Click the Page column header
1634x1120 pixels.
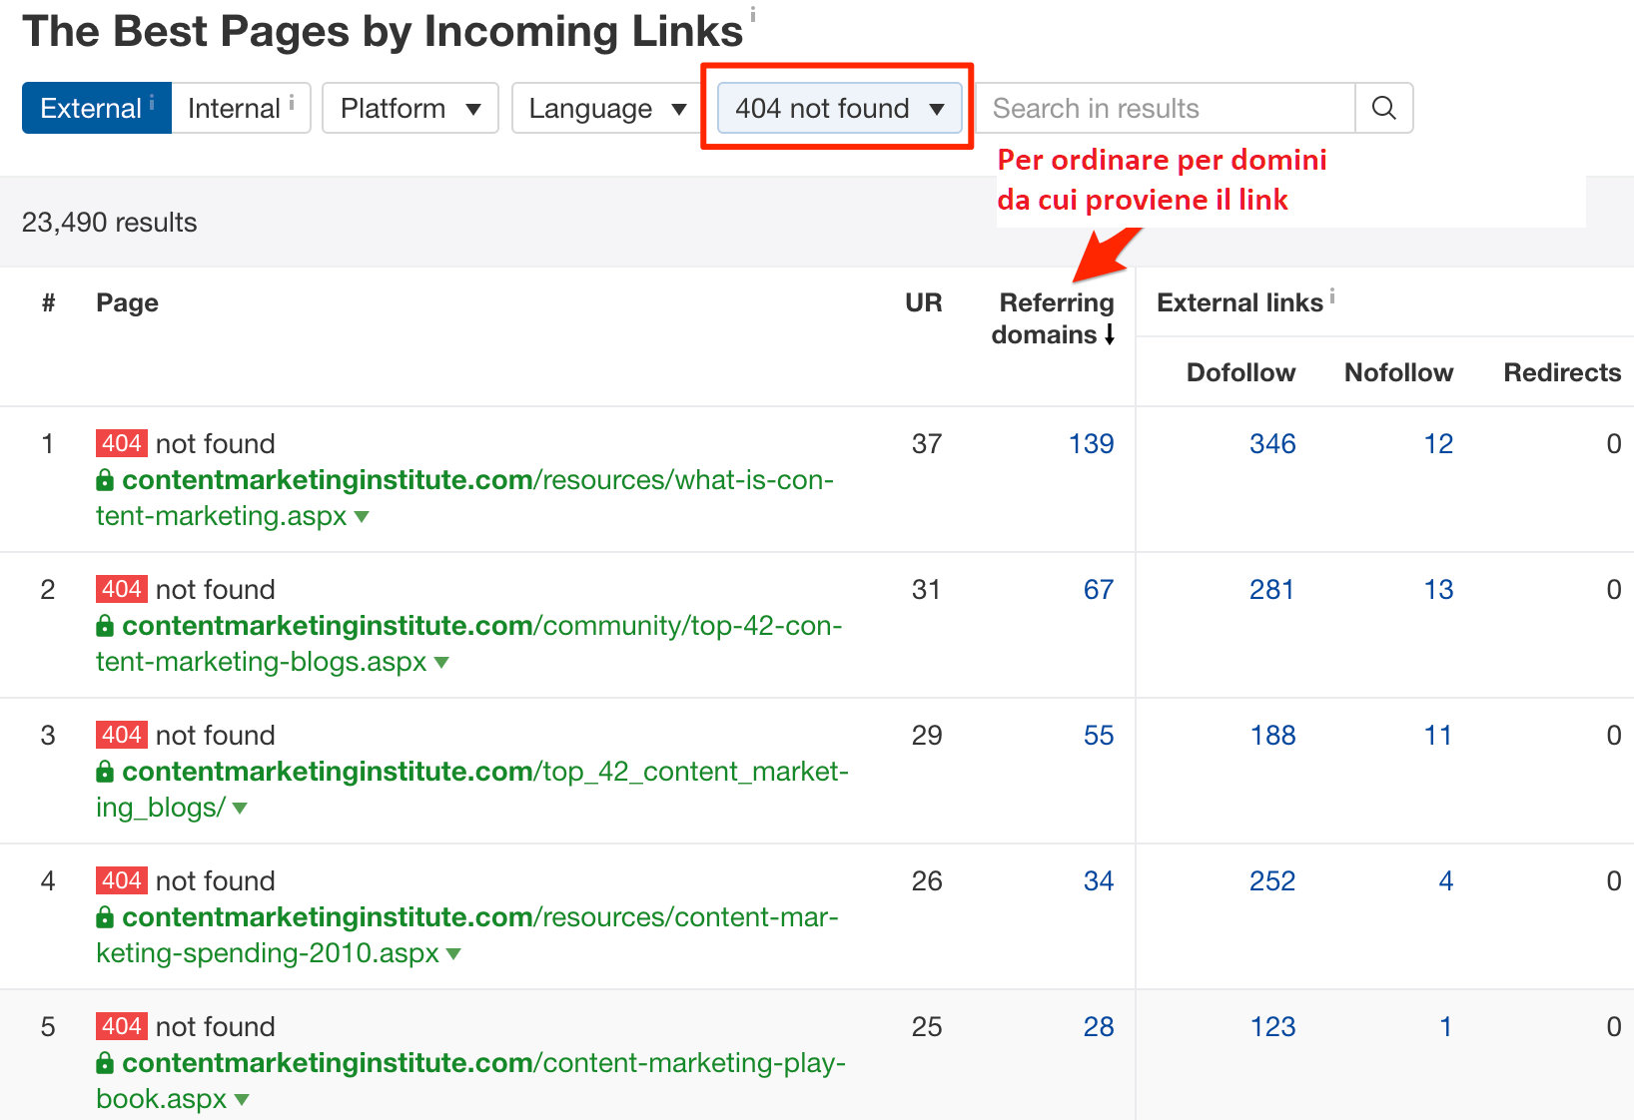127,302
